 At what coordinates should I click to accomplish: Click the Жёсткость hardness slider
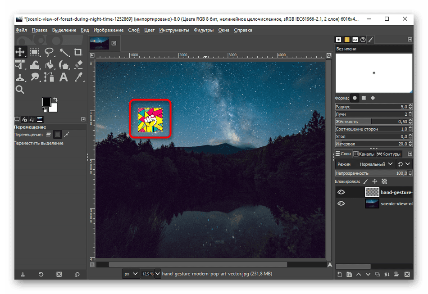[x=371, y=122]
